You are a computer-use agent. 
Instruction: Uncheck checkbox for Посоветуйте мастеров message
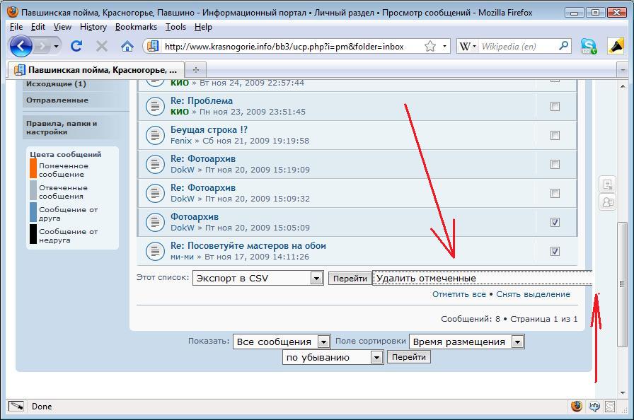[555, 251]
